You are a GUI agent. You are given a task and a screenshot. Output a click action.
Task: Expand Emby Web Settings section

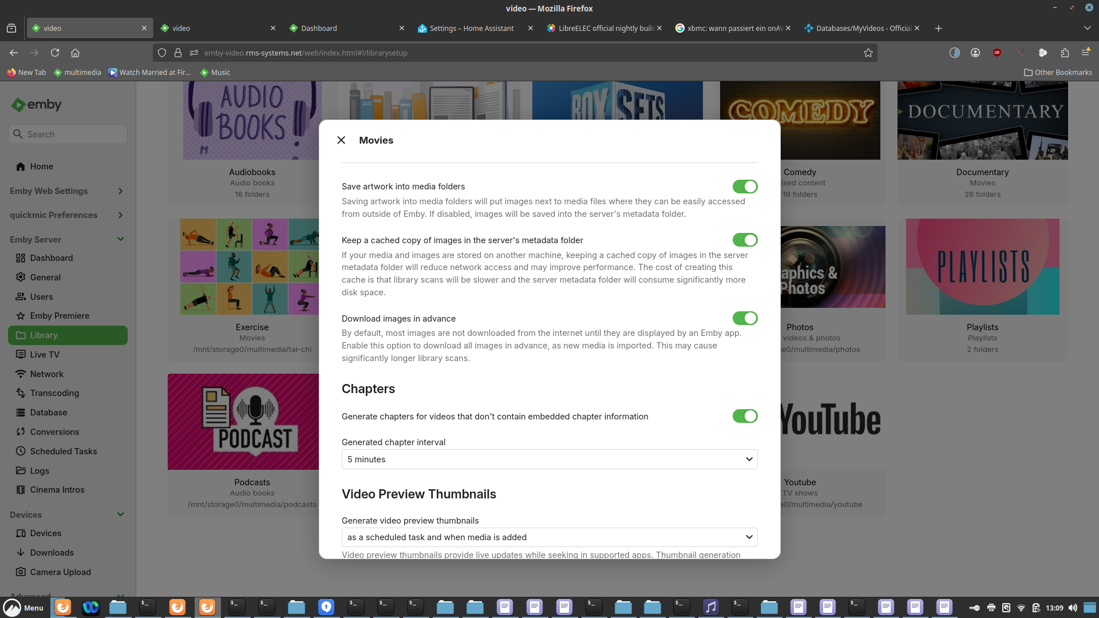pos(120,191)
